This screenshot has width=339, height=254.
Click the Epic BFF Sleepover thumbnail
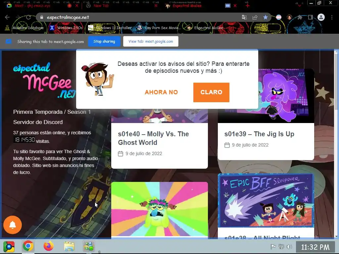pos(266,200)
